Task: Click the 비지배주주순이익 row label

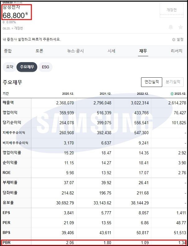Action: click(15, 143)
